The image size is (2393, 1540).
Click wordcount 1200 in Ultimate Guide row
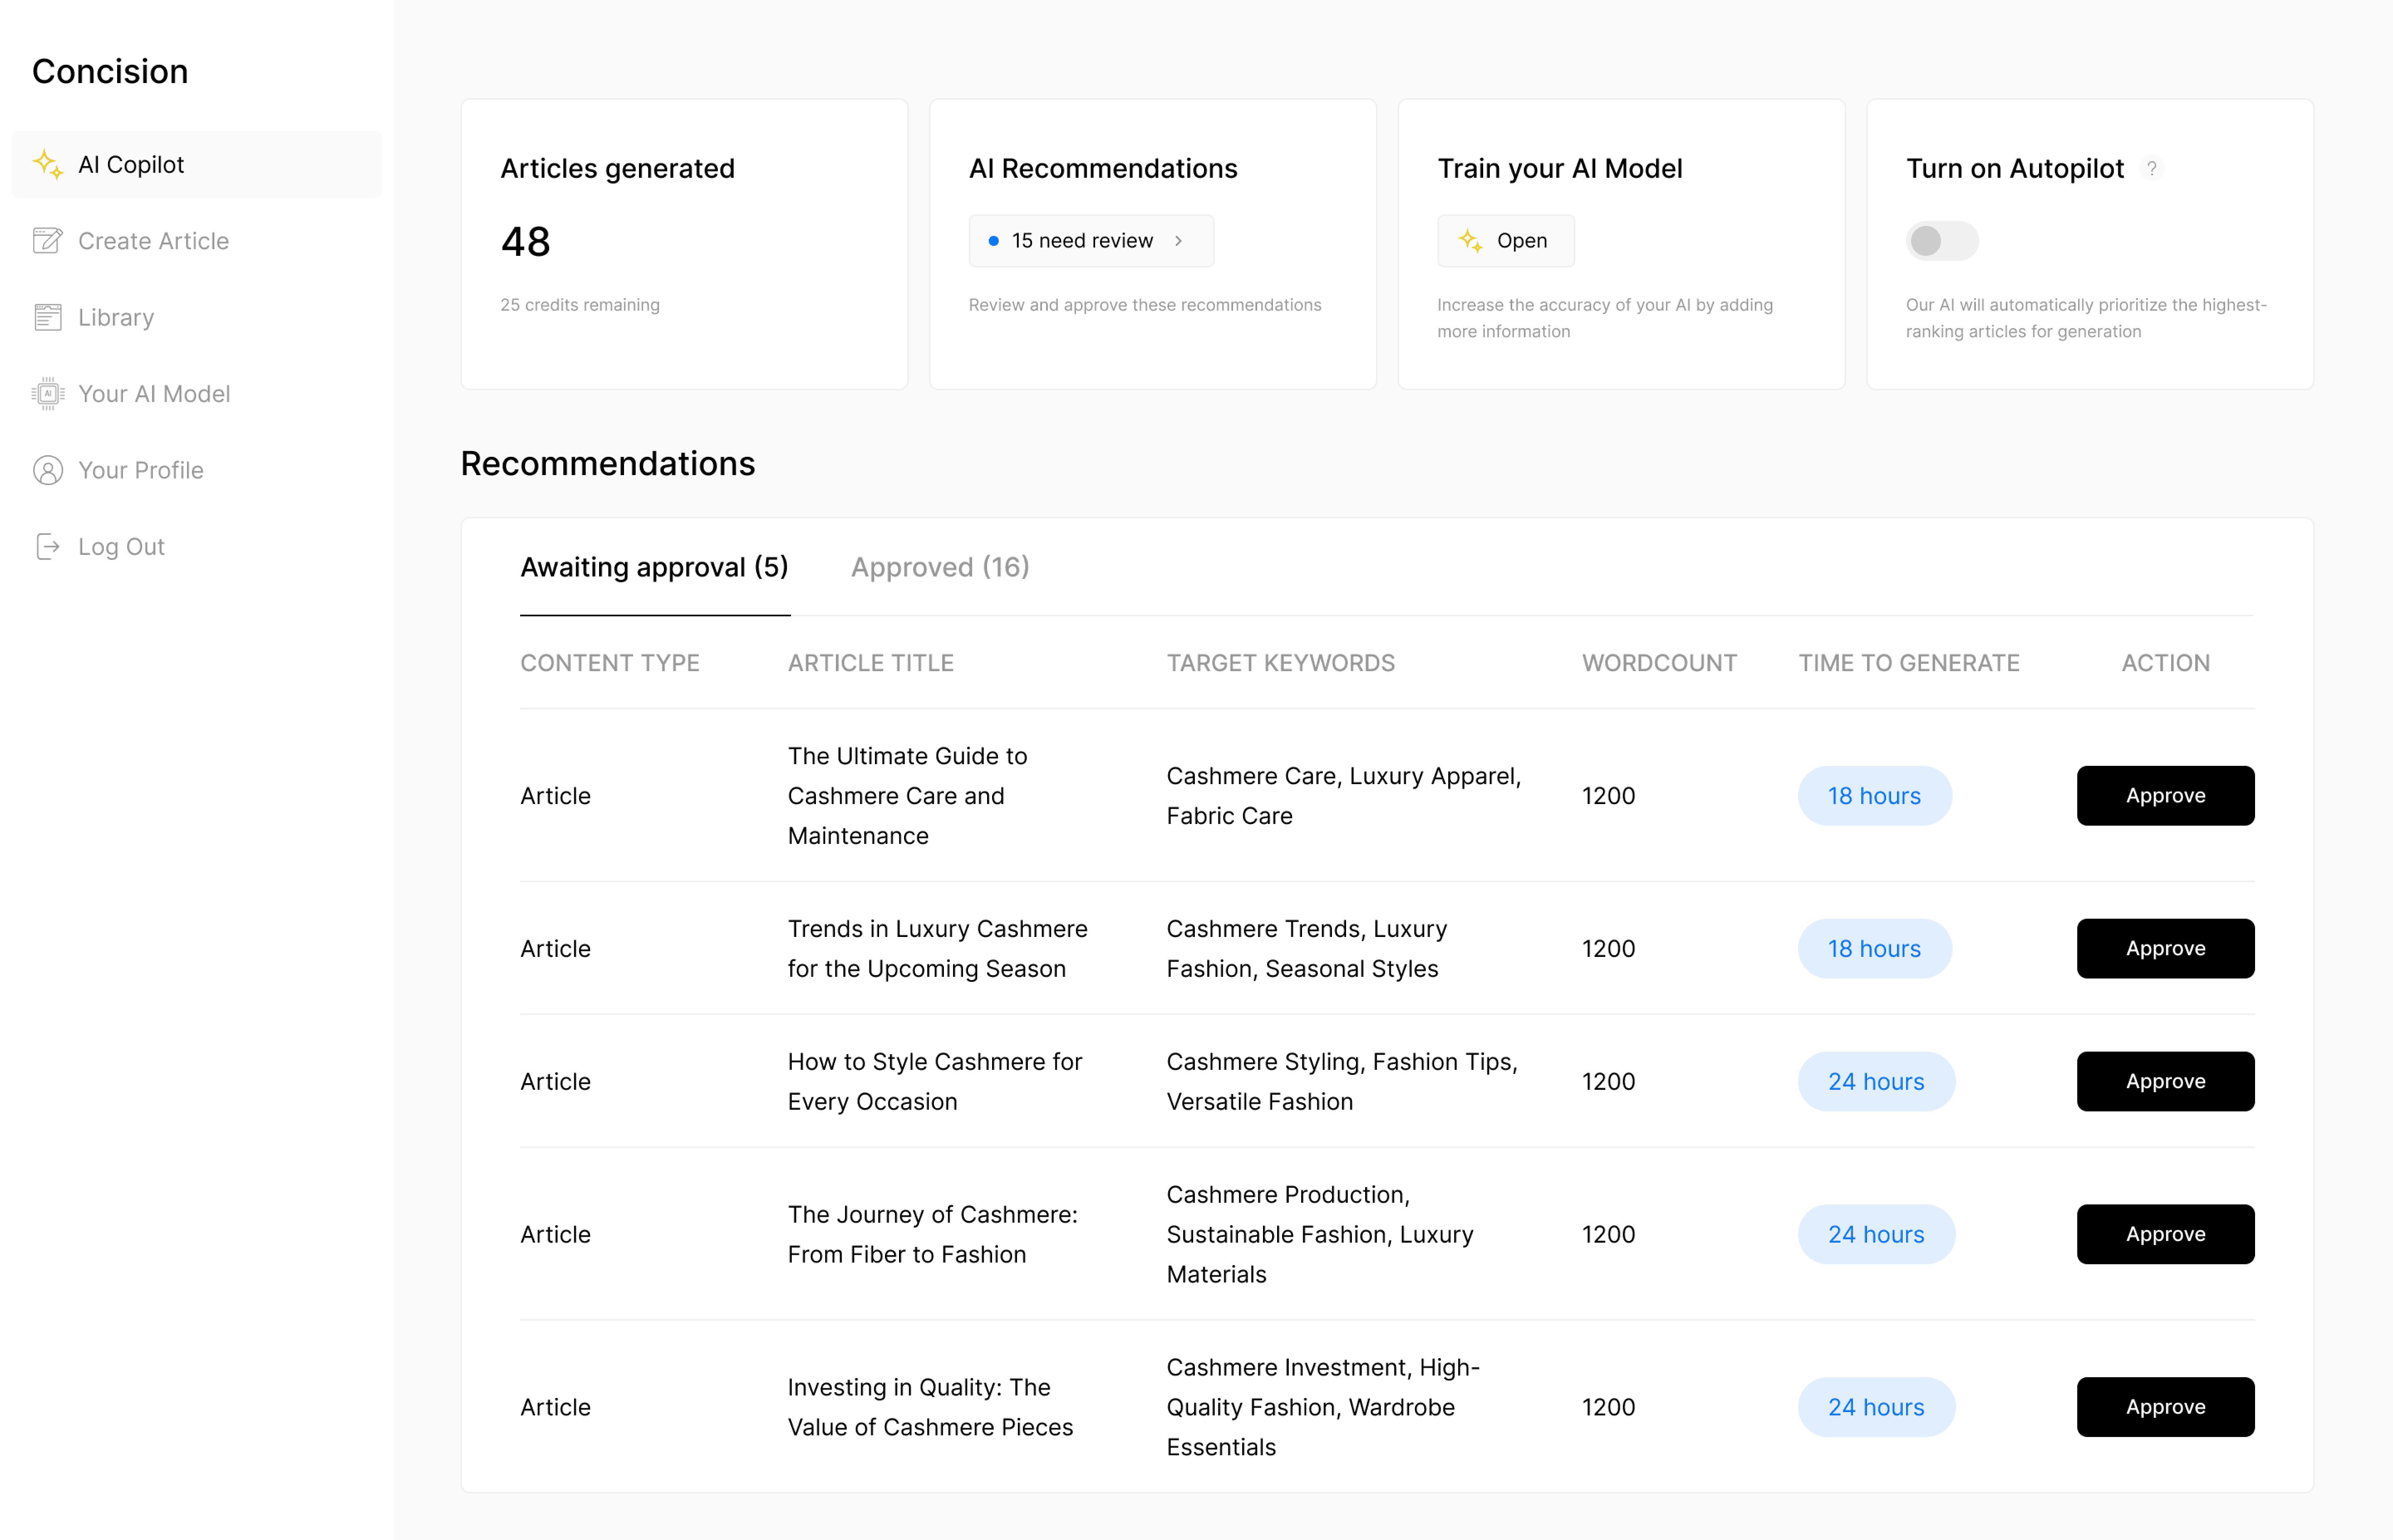click(1609, 796)
